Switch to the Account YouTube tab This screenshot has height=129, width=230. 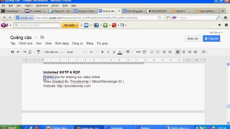pyautogui.click(x=86, y=11)
